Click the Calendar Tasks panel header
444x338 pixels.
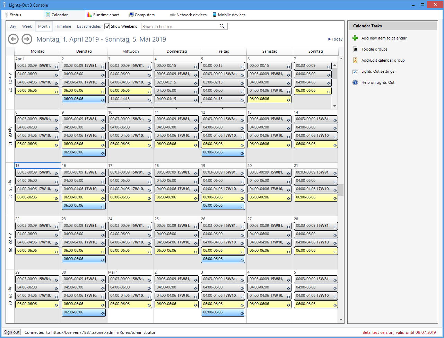click(x=392, y=26)
